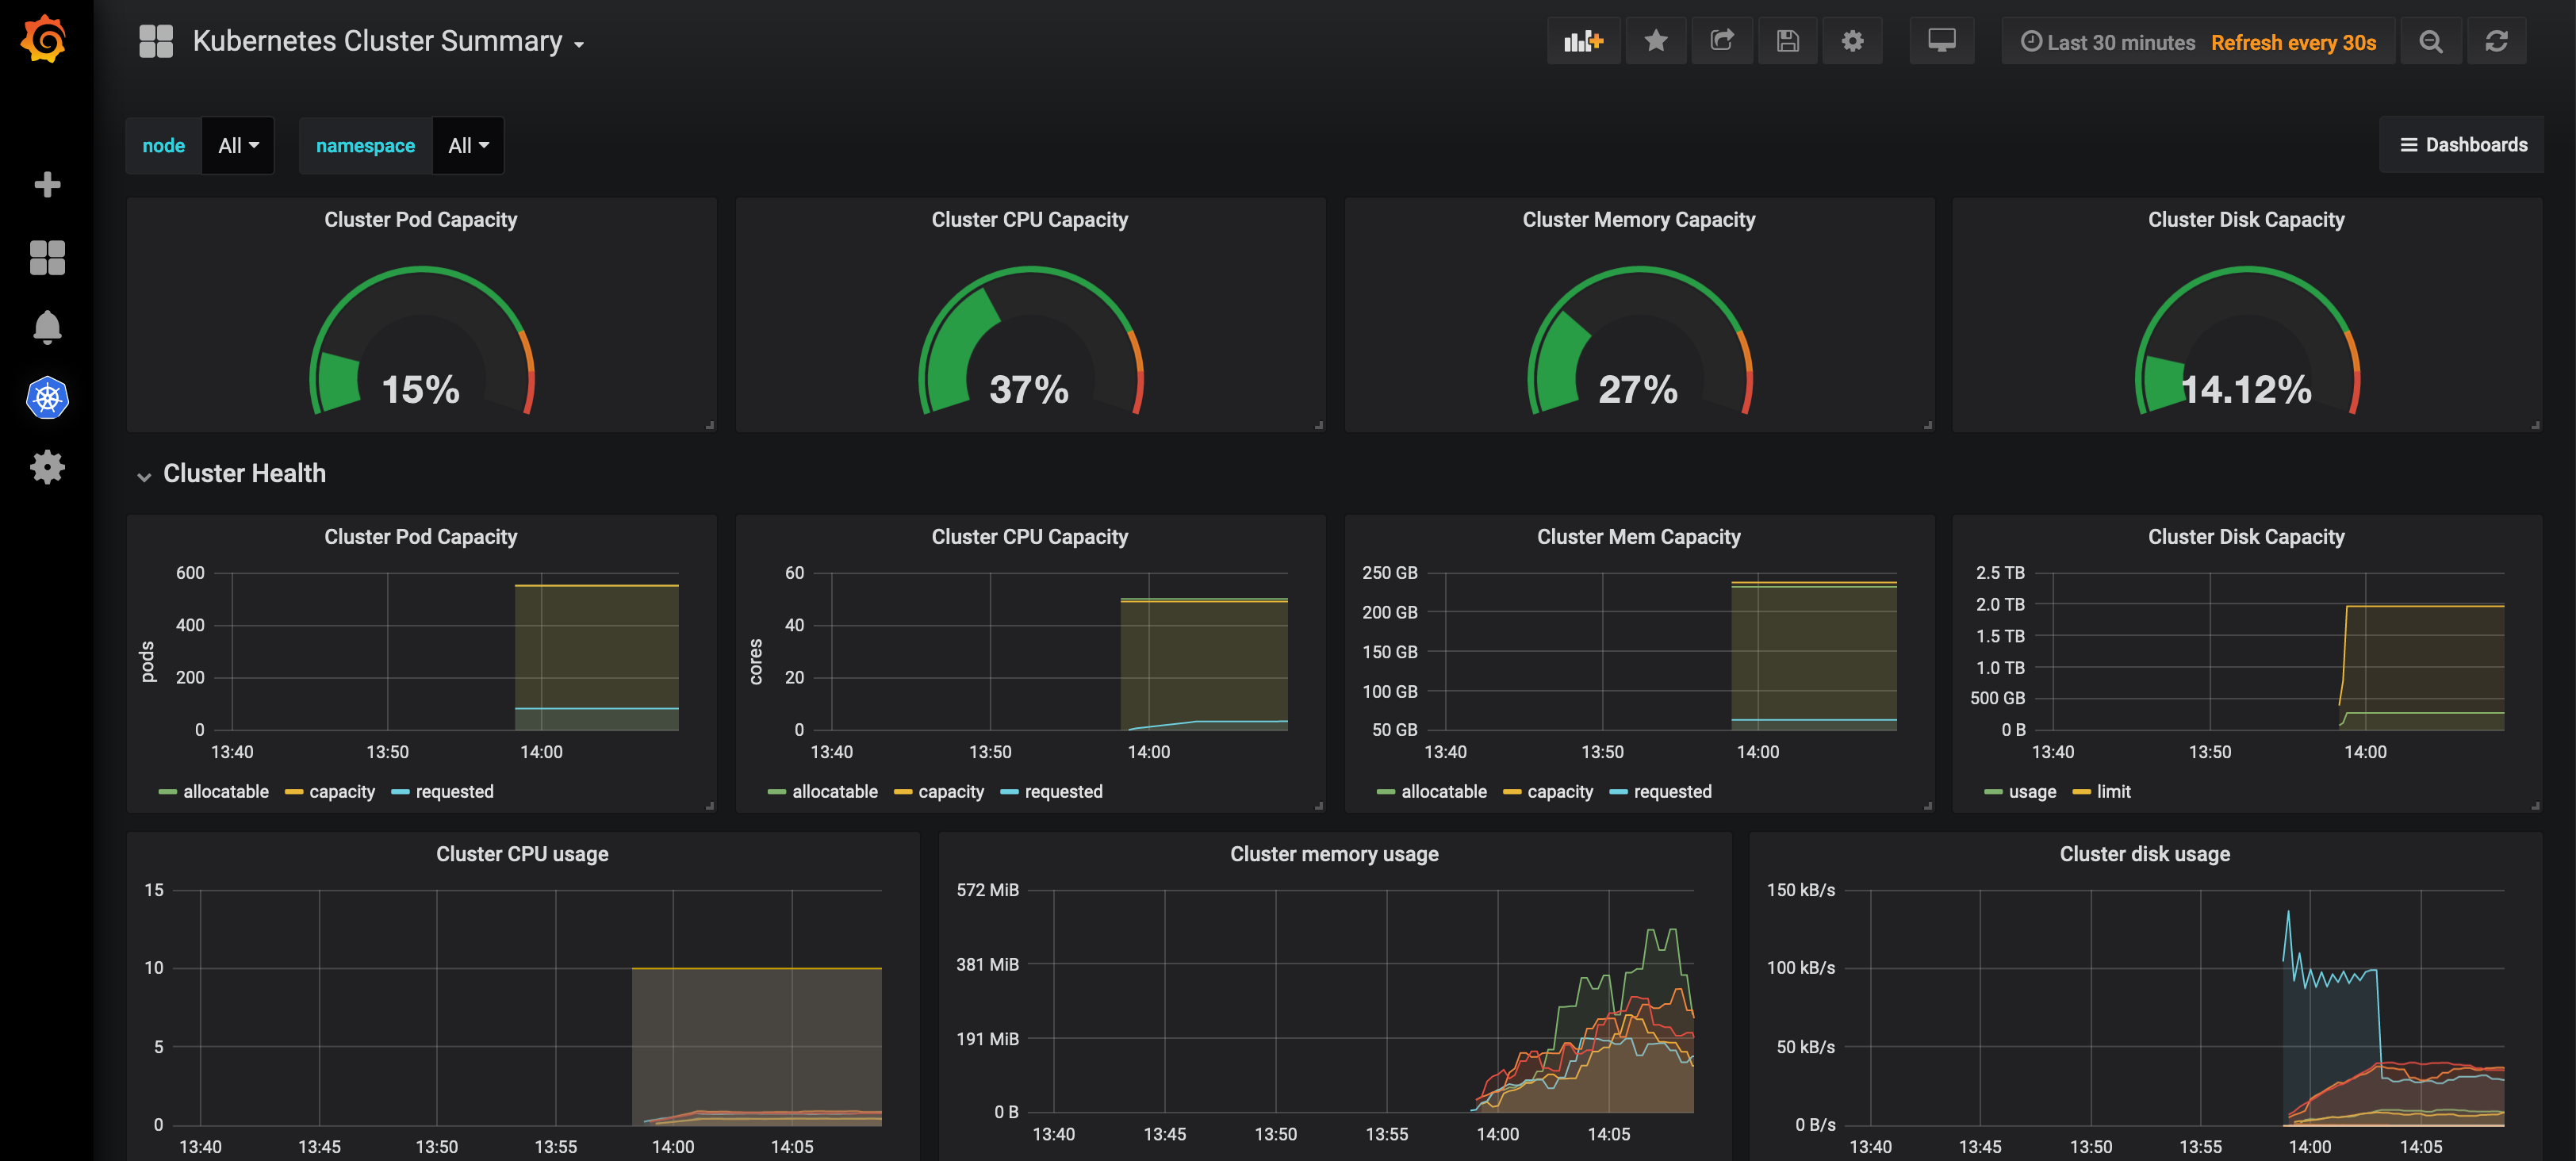Viewport: 2576px width, 1161px height.
Task: Save the dashboard with the disk icon
Action: [x=1787, y=41]
